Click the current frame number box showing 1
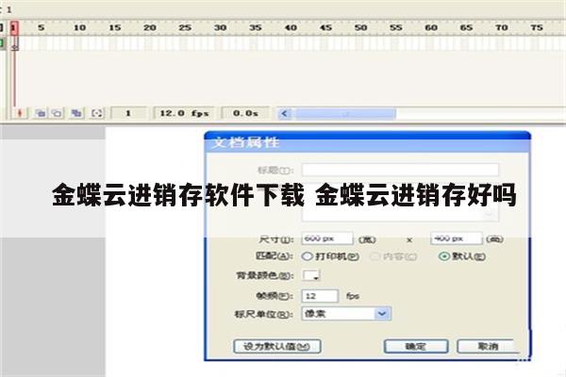 pyautogui.click(x=128, y=113)
